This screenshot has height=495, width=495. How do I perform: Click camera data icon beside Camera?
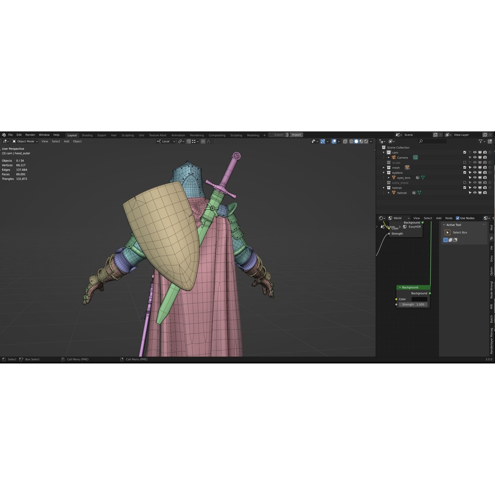coord(415,158)
